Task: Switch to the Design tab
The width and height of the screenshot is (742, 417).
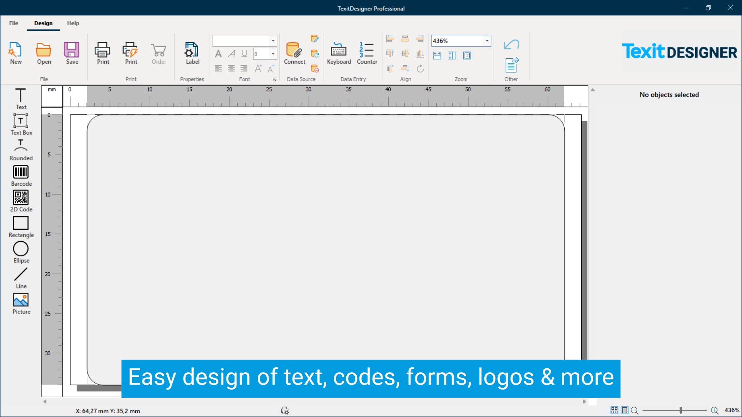Action: 43,23
